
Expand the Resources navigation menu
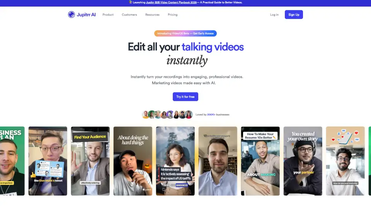[152, 15]
